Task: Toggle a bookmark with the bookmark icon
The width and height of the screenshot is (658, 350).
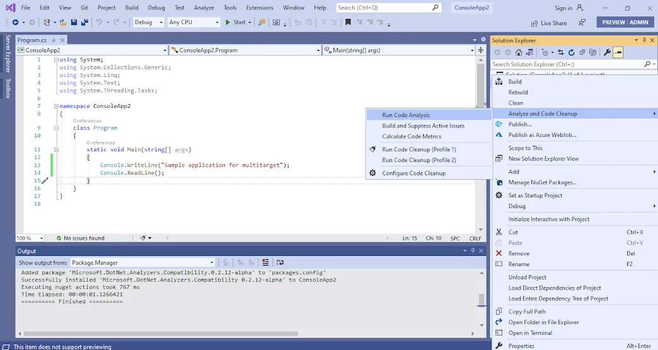Action: click(348, 22)
